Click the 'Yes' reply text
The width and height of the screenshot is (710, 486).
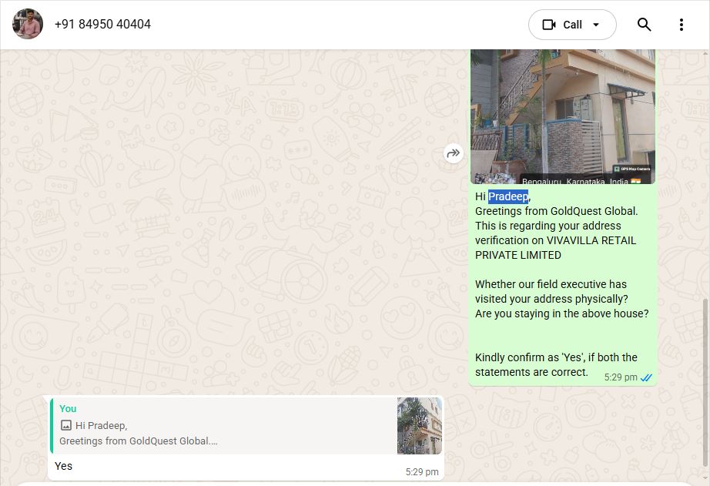click(63, 466)
